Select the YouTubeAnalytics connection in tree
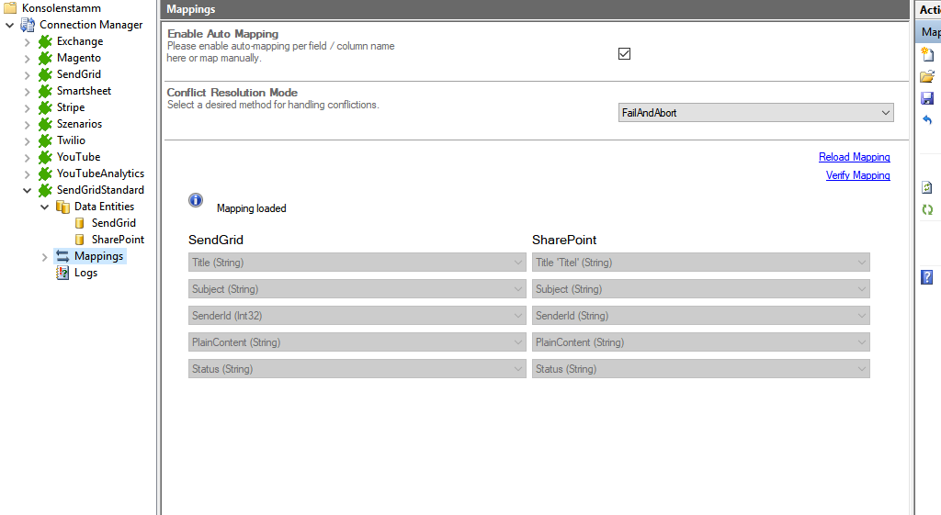 tap(100, 174)
